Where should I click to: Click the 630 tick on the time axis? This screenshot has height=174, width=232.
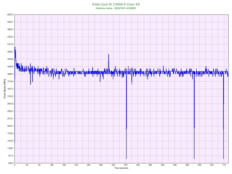[x=199, y=165]
